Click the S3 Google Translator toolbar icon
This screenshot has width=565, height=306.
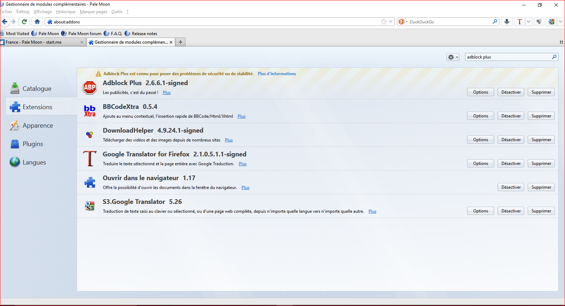tap(552, 22)
